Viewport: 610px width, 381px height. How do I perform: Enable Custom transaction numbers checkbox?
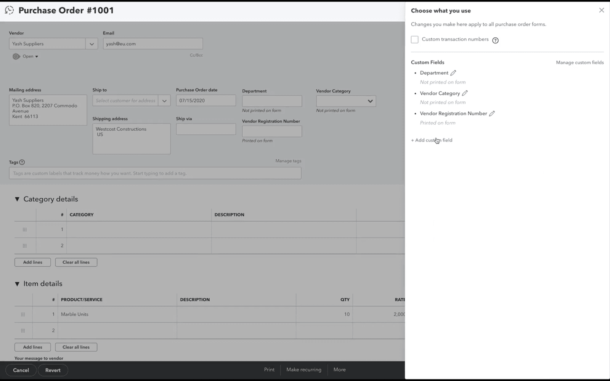tap(415, 40)
